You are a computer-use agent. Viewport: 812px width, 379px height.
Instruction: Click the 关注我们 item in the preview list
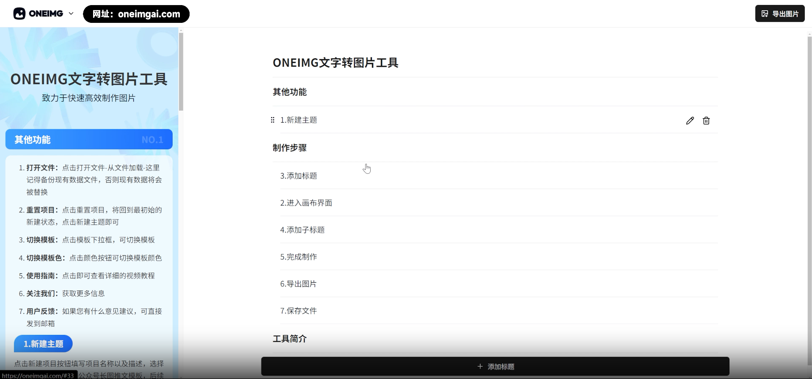click(x=62, y=293)
